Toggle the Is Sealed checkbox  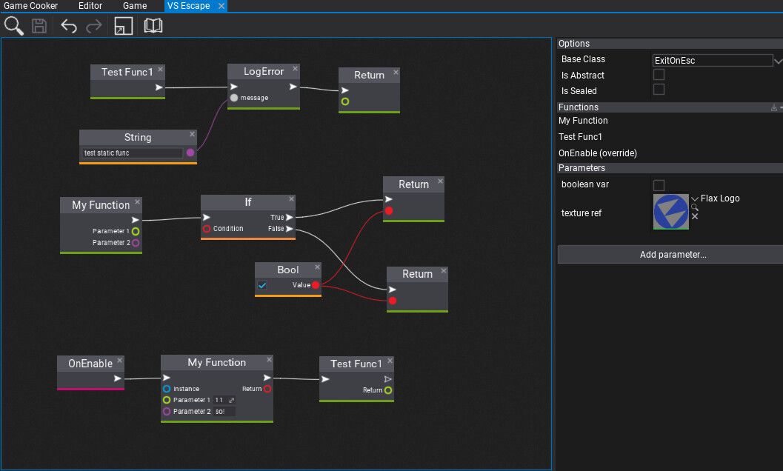tap(659, 90)
